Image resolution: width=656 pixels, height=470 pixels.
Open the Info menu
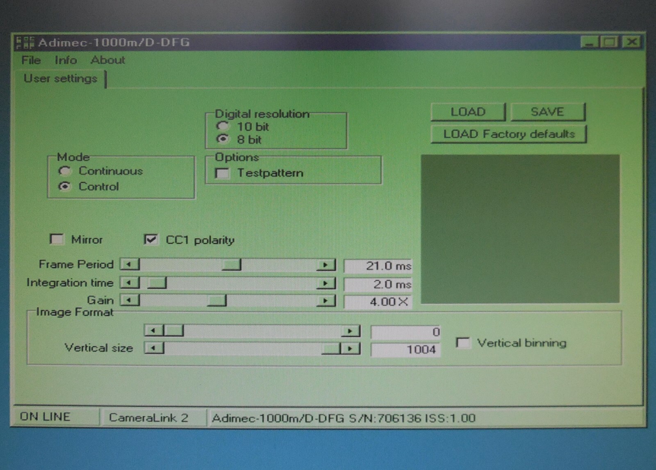tap(66, 60)
